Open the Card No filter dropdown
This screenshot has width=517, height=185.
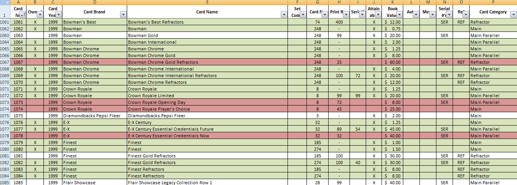tap(23, 15)
